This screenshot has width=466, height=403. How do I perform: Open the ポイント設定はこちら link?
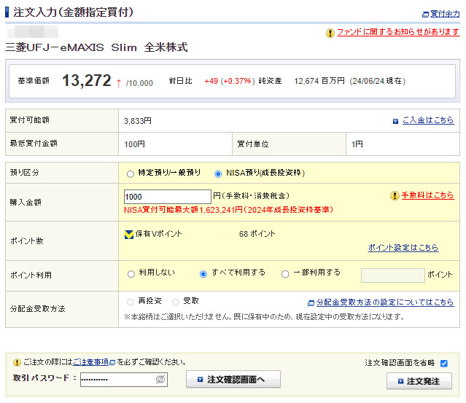tap(403, 248)
